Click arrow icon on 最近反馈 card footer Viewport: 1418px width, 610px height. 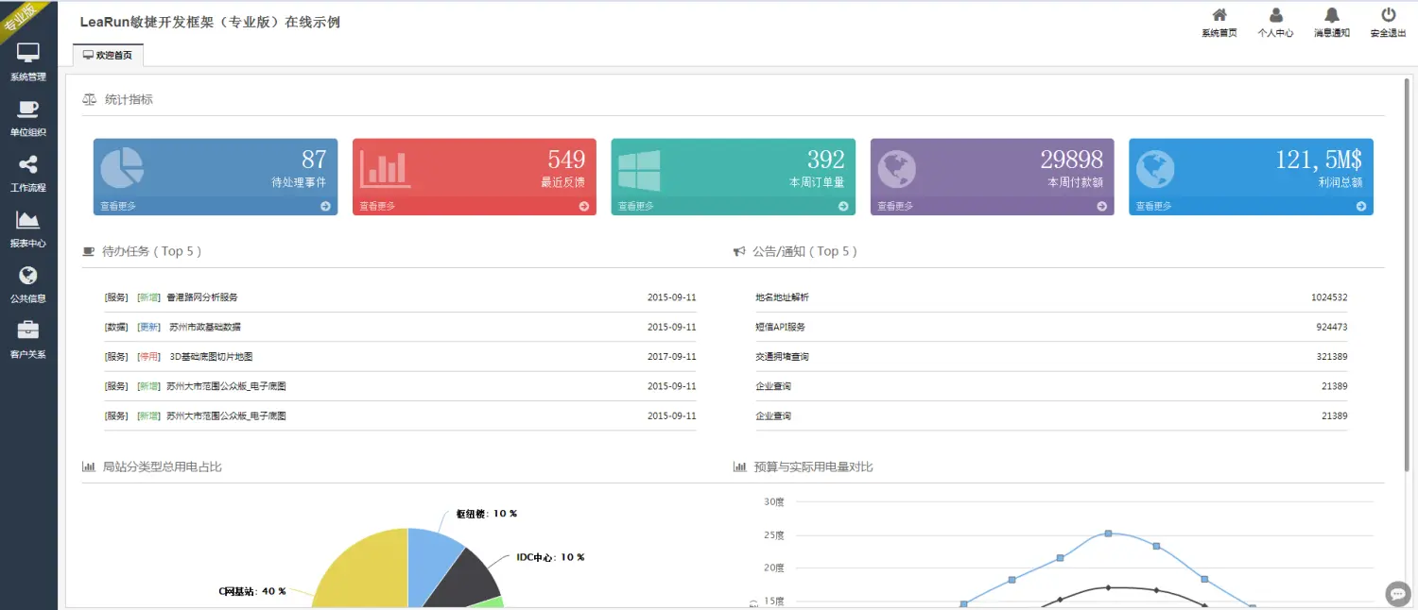[x=584, y=206]
